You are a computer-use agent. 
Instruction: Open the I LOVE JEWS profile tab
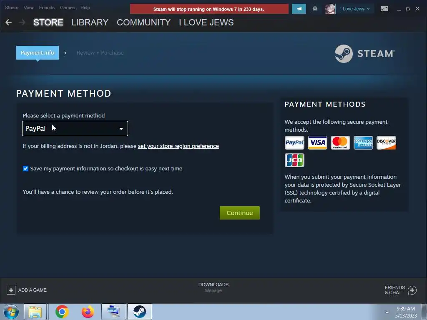(x=206, y=22)
